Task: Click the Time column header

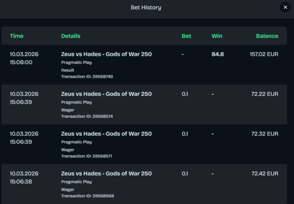Action: pyautogui.click(x=16, y=36)
